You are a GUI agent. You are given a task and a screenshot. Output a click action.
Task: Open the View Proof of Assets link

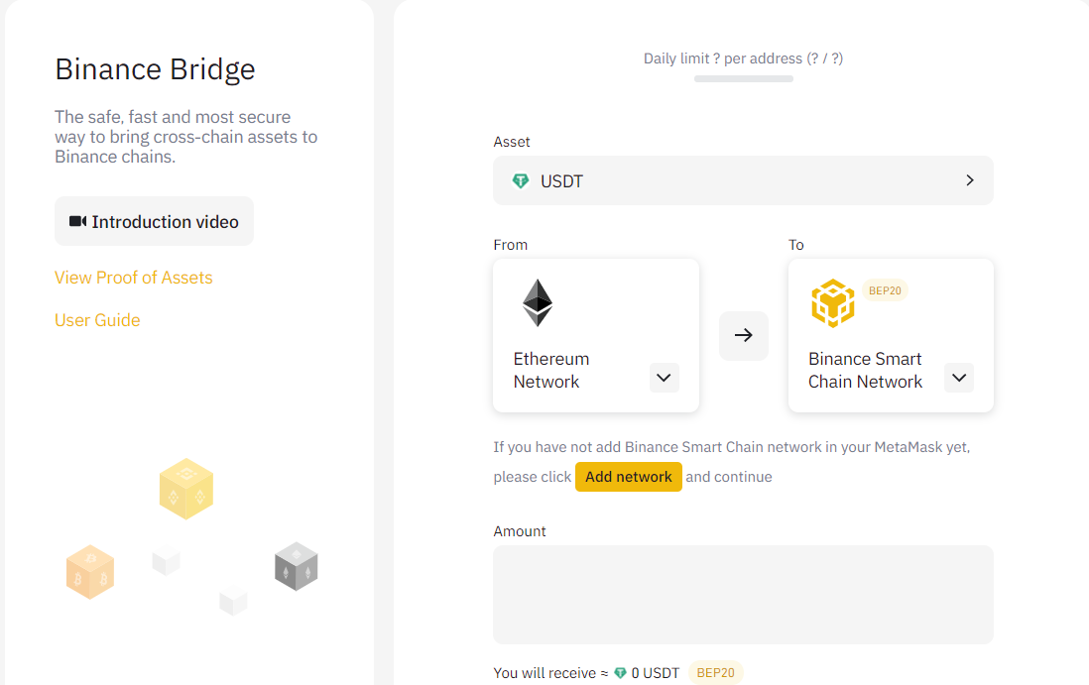134,278
